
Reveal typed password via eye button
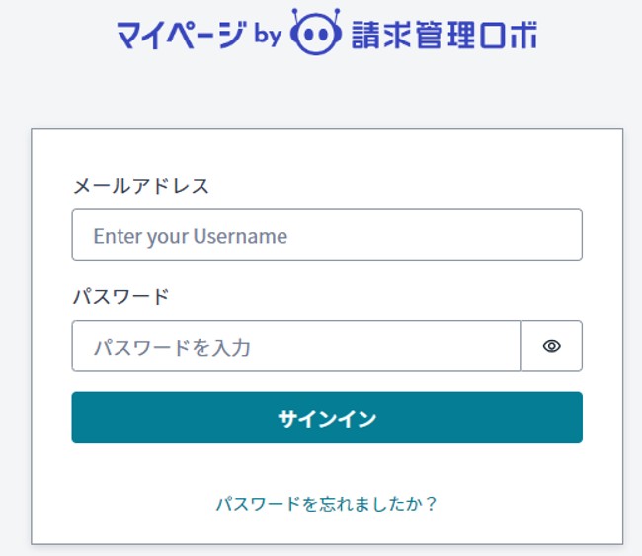[551, 346]
